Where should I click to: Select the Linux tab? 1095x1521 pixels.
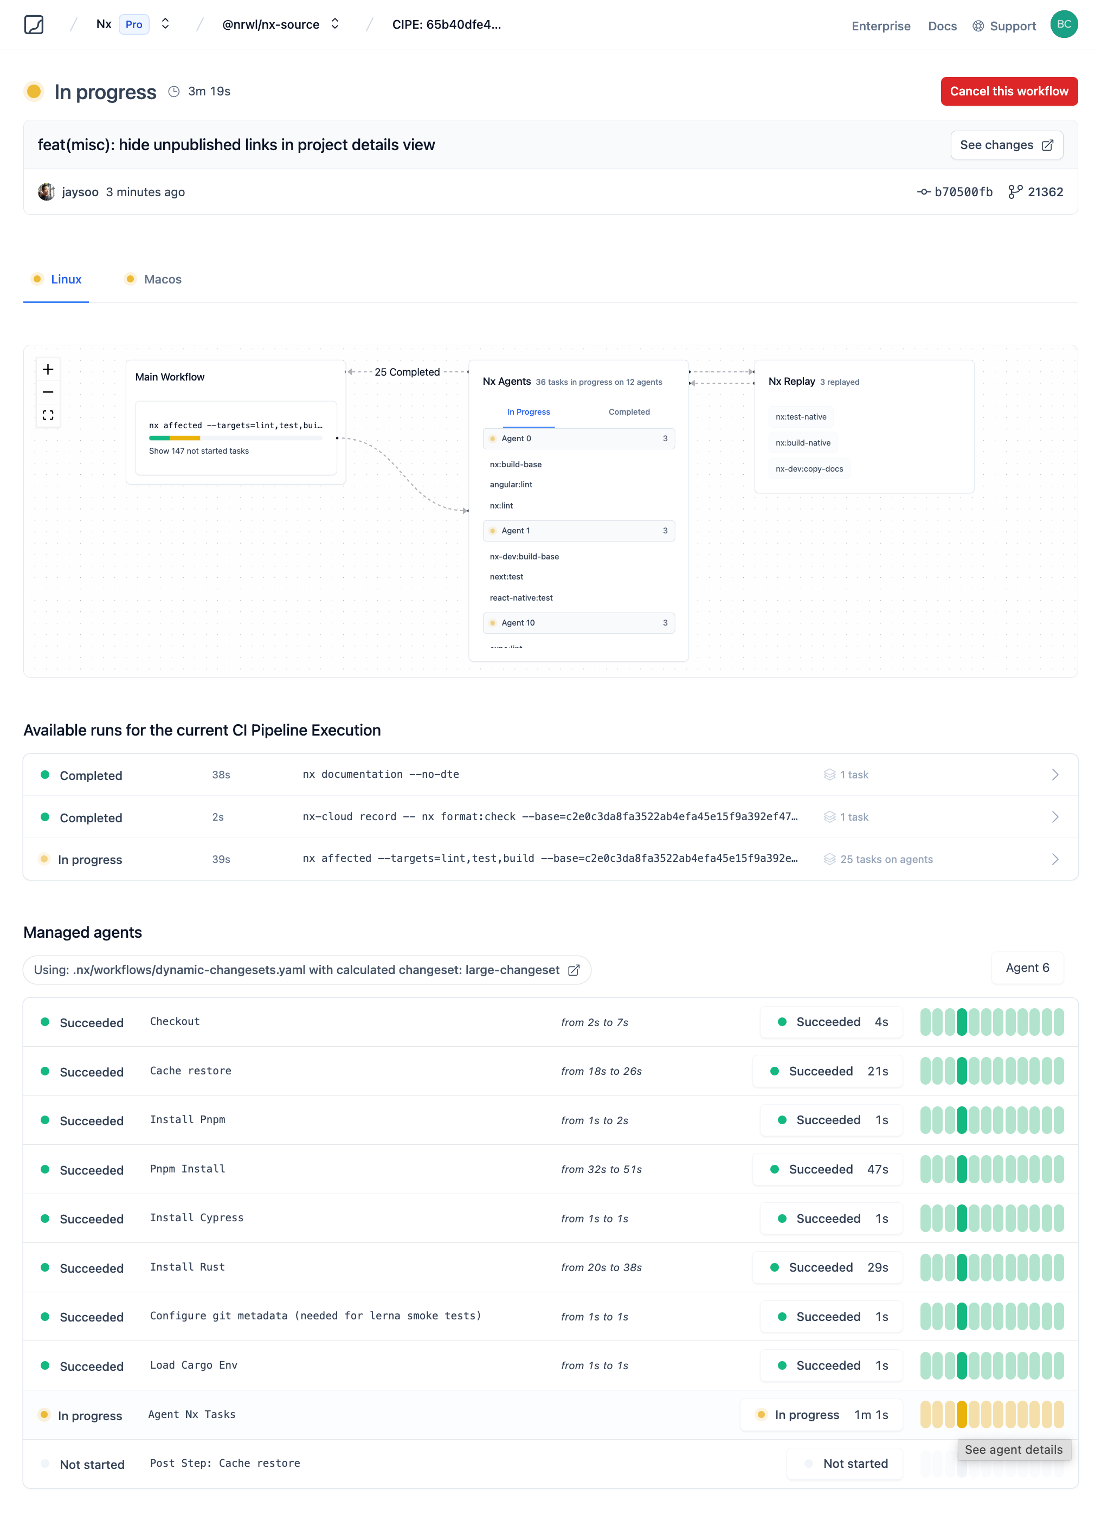(65, 279)
